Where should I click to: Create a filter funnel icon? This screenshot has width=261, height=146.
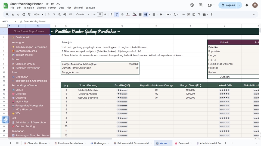point(199,14)
